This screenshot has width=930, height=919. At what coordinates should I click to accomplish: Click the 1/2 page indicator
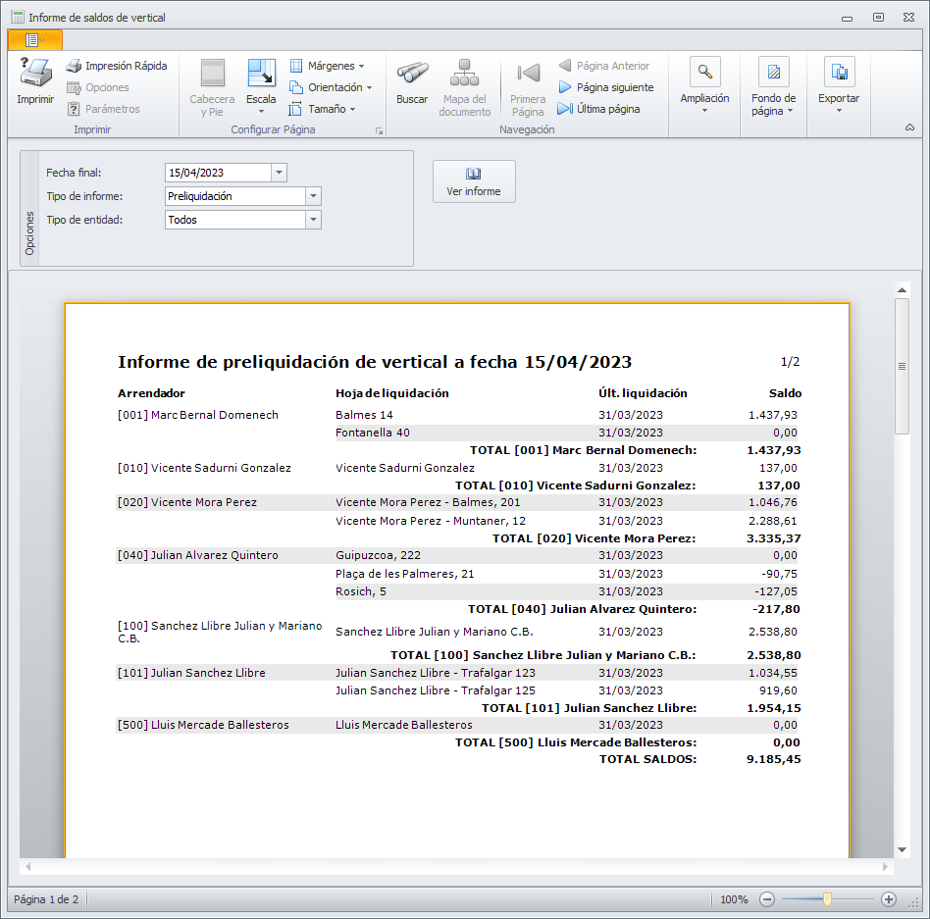(x=790, y=362)
